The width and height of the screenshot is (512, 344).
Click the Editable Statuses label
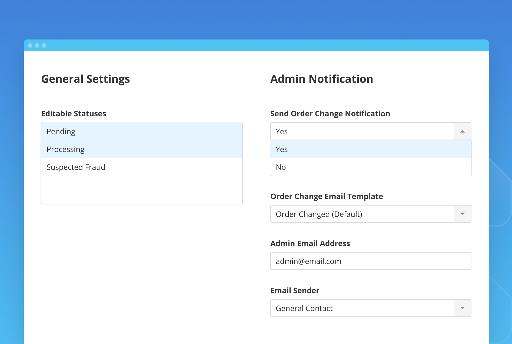pyautogui.click(x=73, y=114)
